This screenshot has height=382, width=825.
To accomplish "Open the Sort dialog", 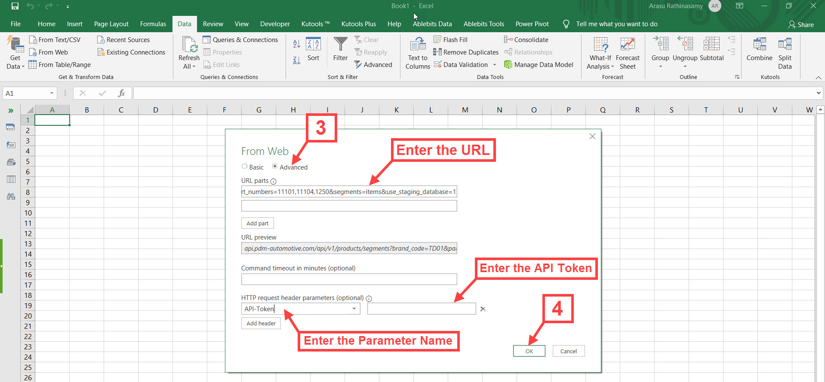I will click(313, 49).
